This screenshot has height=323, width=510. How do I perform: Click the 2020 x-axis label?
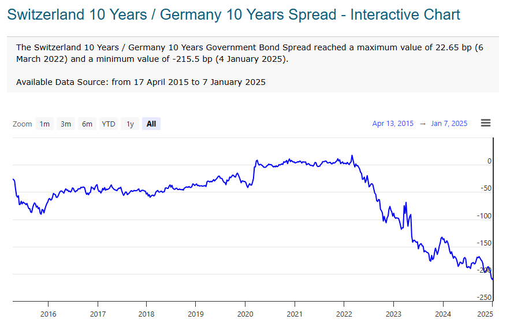pyautogui.click(x=245, y=313)
